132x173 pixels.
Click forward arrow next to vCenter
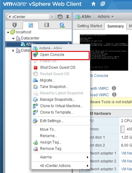coord(52,17)
